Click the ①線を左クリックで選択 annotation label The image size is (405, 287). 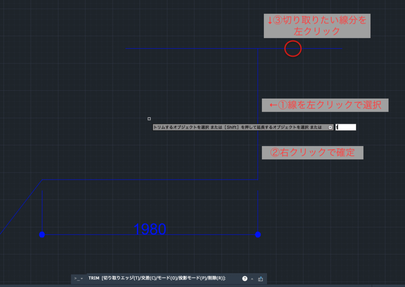tap(325, 105)
